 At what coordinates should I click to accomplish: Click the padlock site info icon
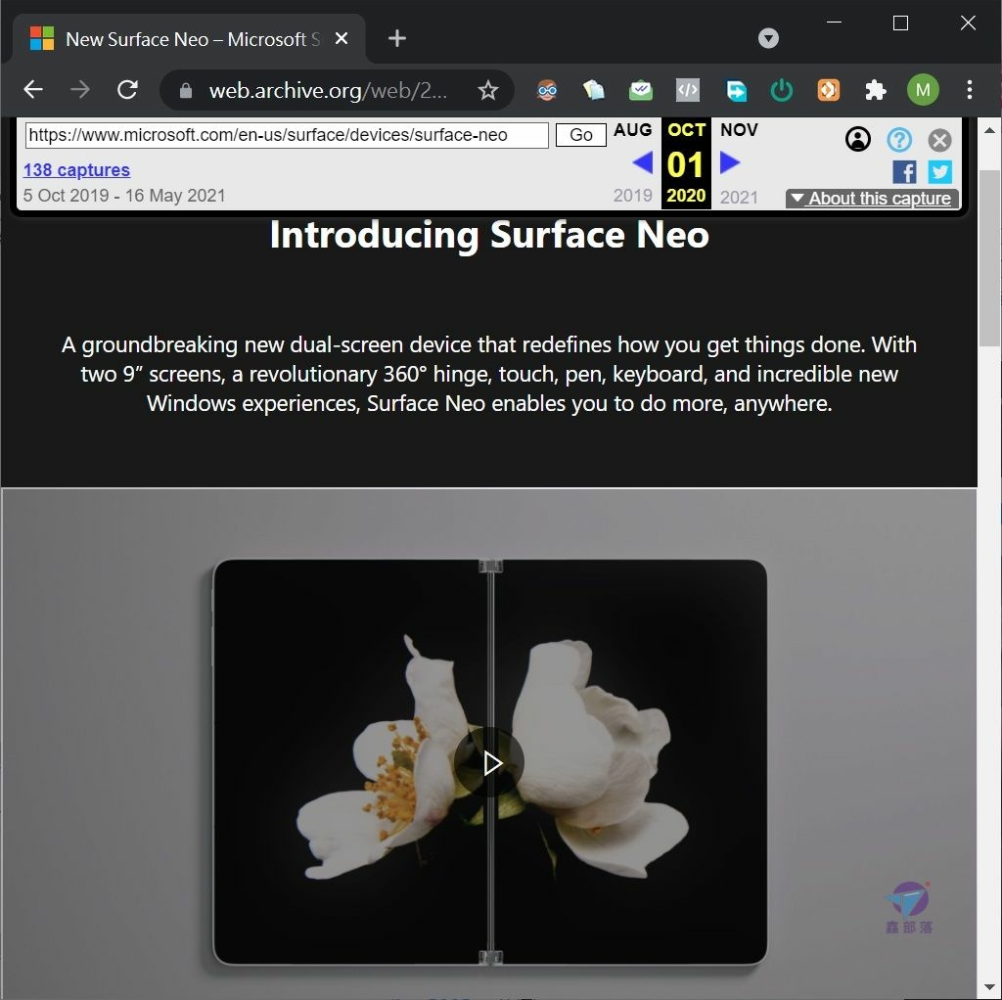pyautogui.click(x=186, y=91)
